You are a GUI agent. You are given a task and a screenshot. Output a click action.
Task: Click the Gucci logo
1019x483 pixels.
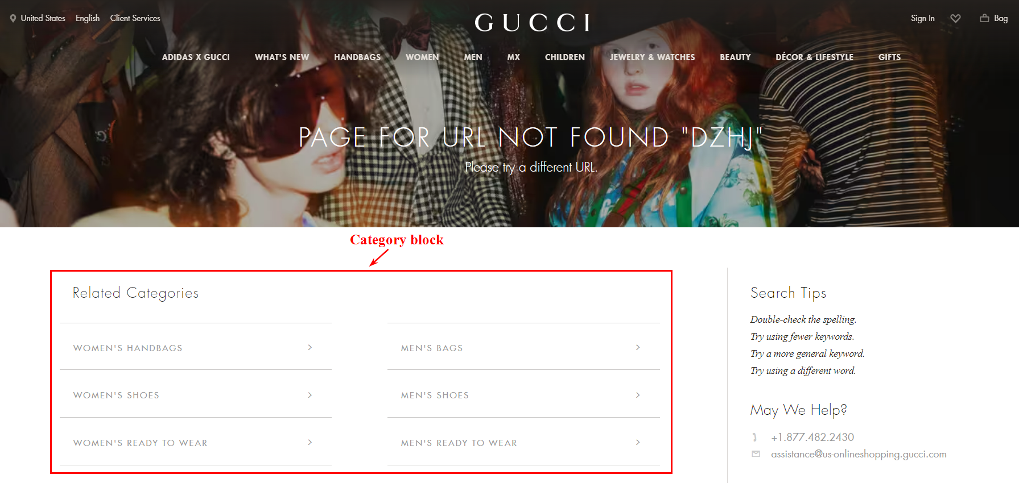(532, 23)
